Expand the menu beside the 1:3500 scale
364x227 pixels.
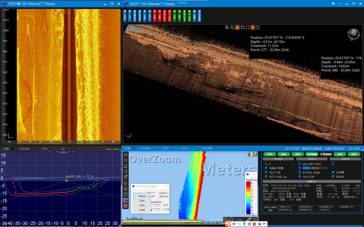click(x=255, y=220)
